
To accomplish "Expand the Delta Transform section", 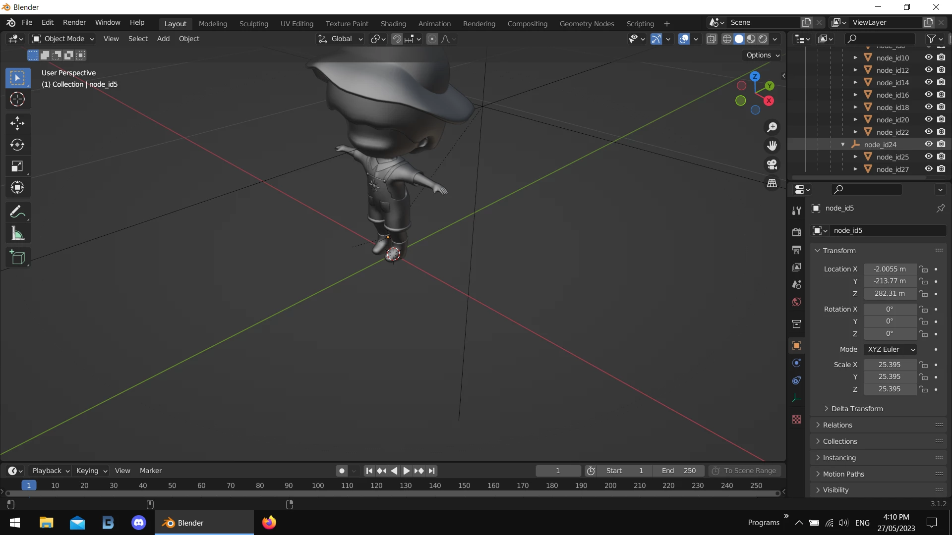I will 857,409.
